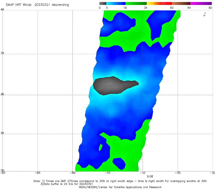Click the blue oval enclosed by green near 21N
Viewport: 215px width, 189px height.
pyautogui.click(x=119, y=163)
